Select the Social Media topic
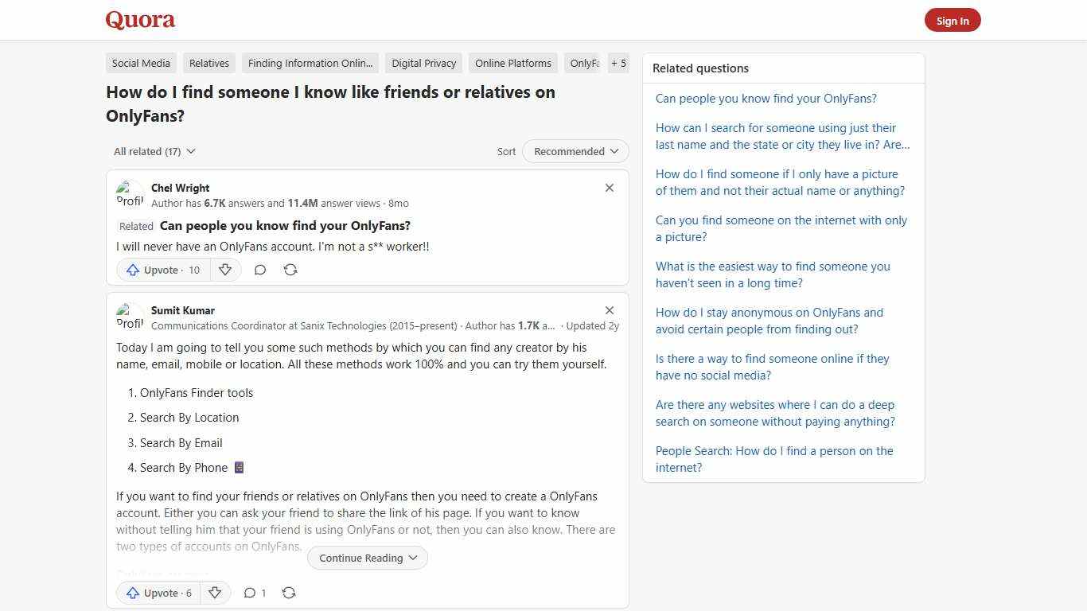The width and height of the screenshot is (1087, 611). [x=140, y=63]
